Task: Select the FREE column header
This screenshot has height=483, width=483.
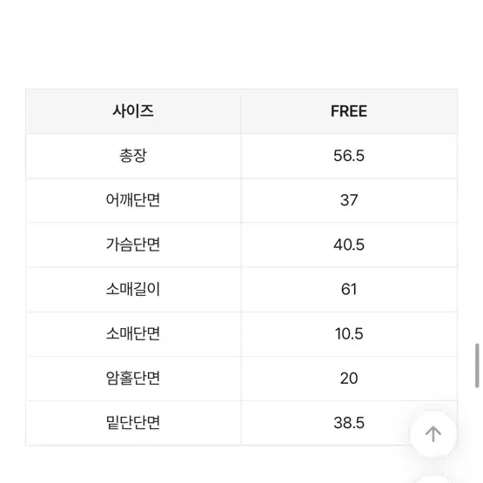Action: (x=349, y=111)
